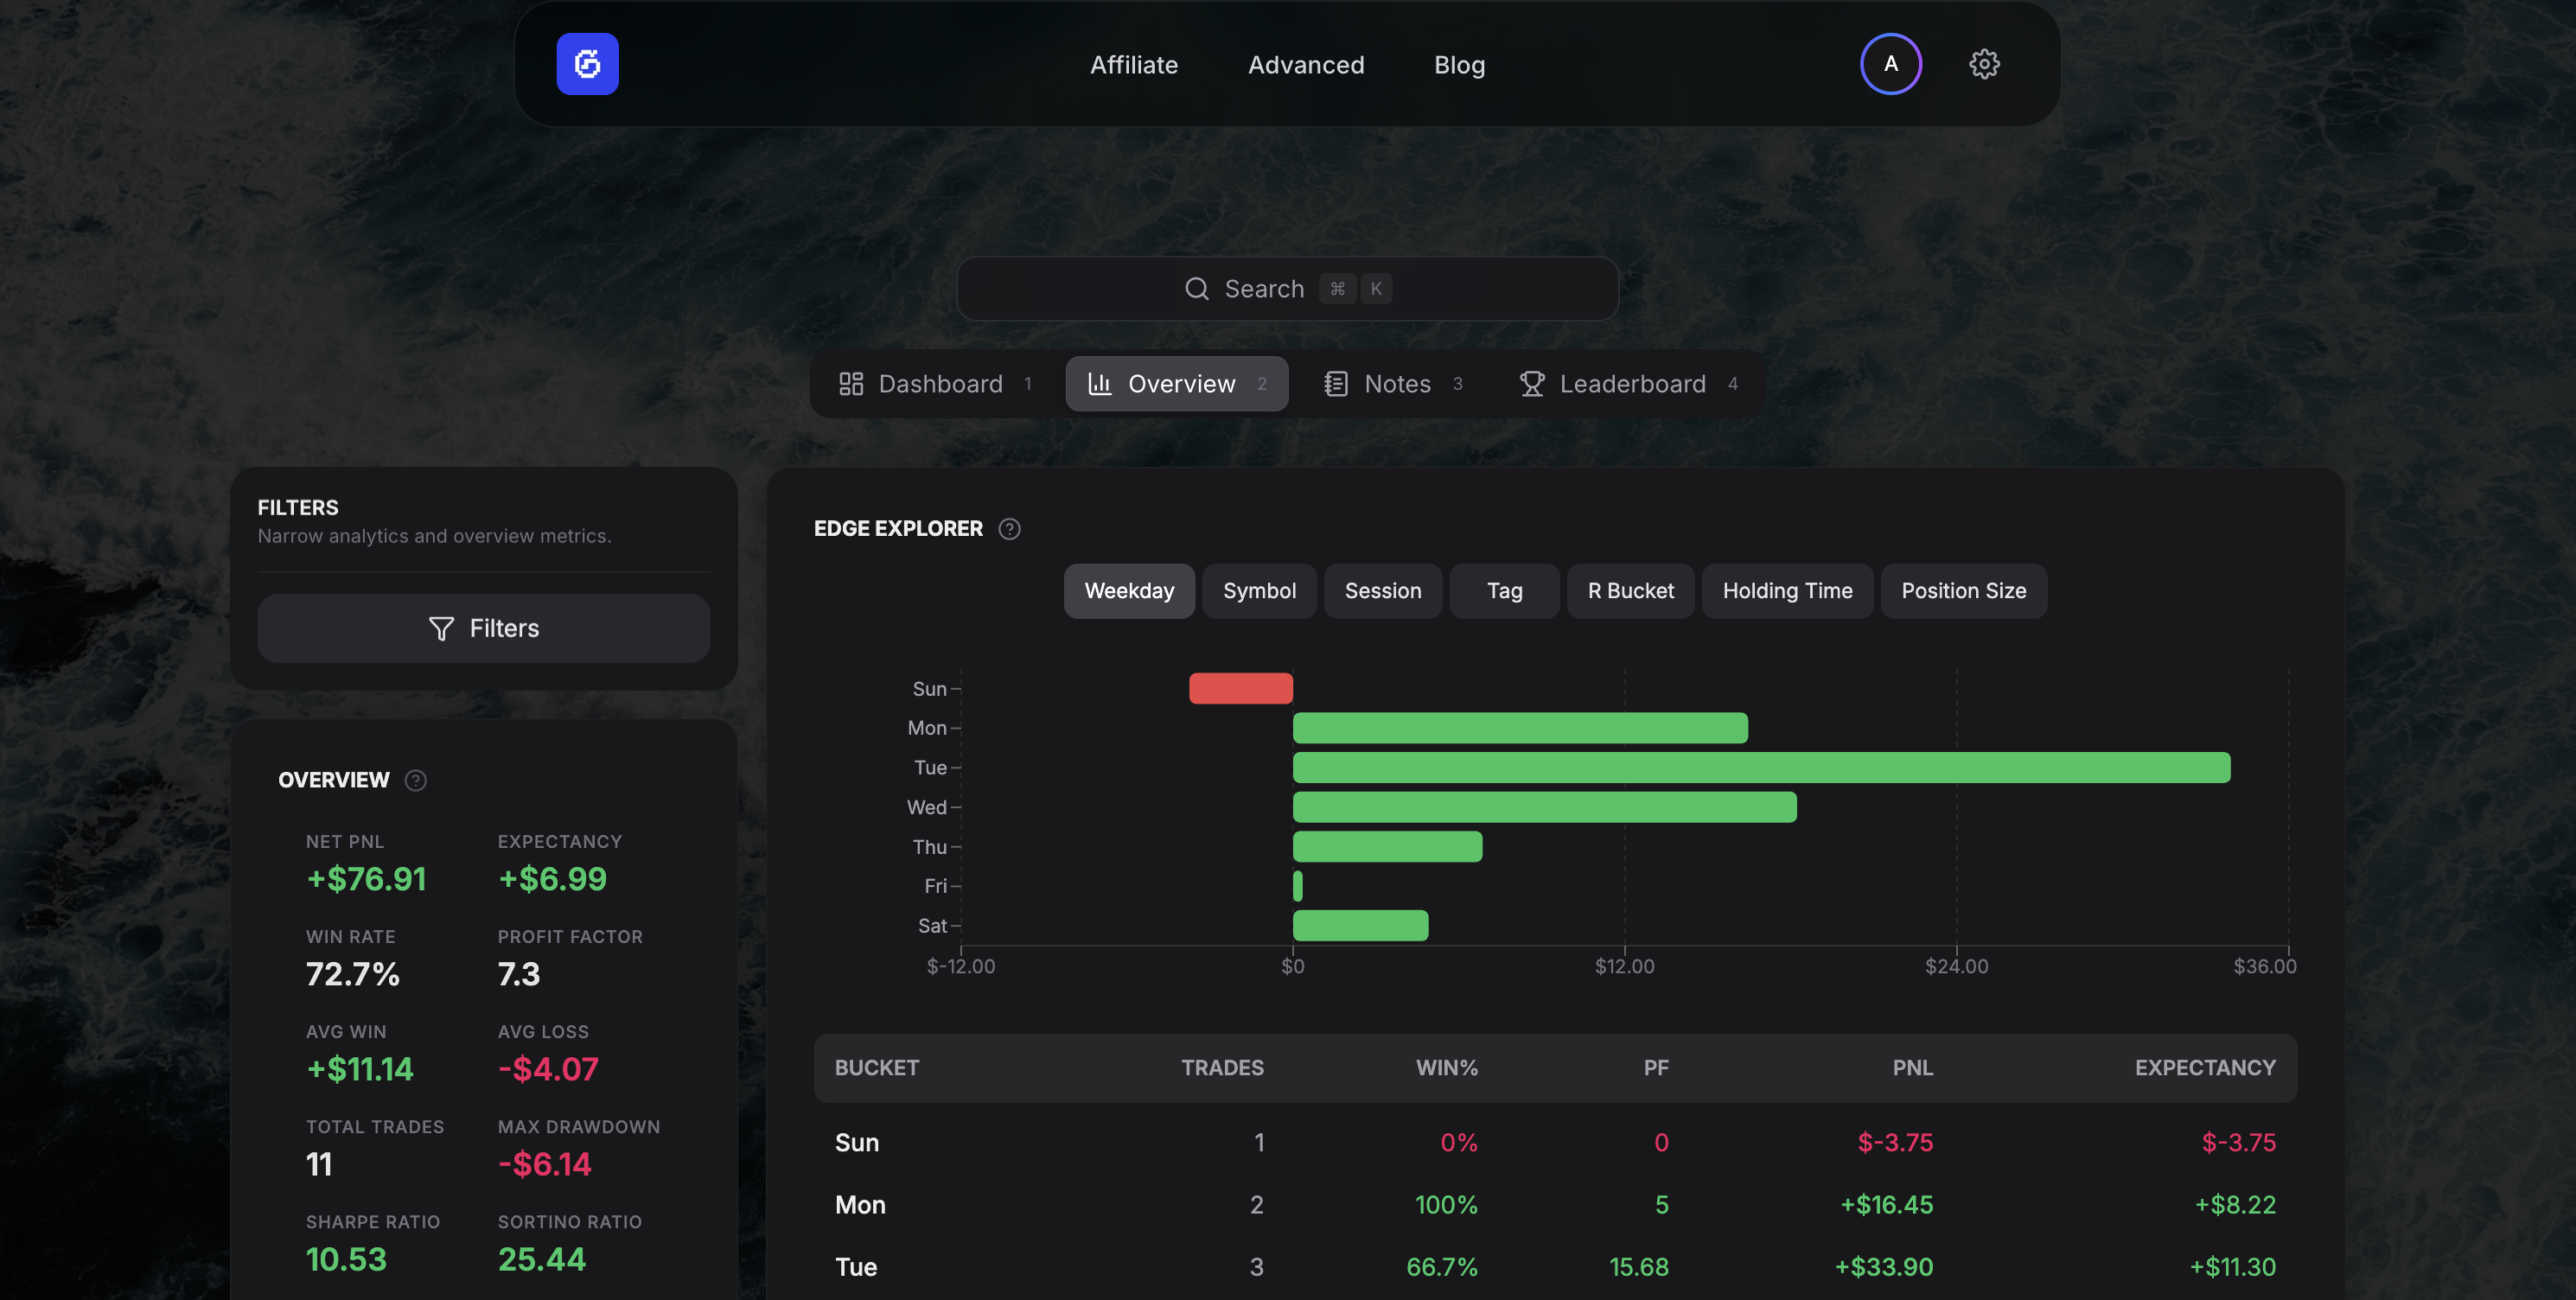Click the search magnifier icon

(x=1196, y=288)
